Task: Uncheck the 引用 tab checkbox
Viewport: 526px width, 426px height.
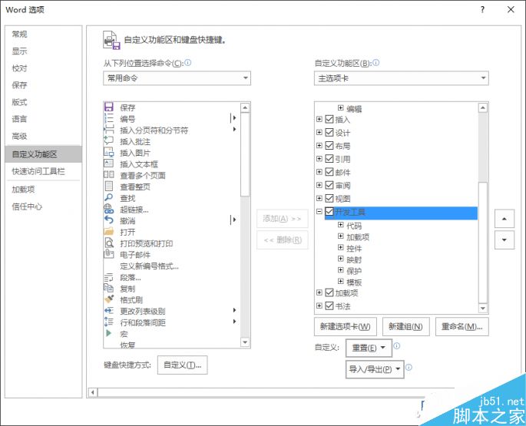Action: coord(329,159)
